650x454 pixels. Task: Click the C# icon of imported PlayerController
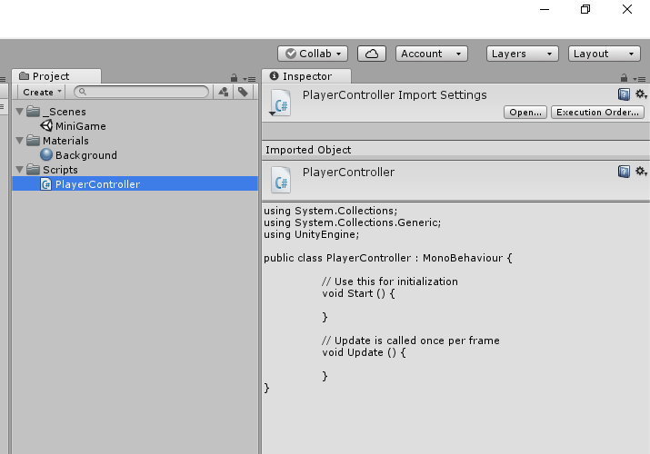click(x=281, y=180)
